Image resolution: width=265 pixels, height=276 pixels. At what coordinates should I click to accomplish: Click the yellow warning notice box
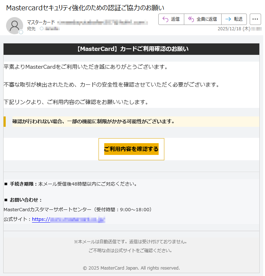(x=132, y=121)
